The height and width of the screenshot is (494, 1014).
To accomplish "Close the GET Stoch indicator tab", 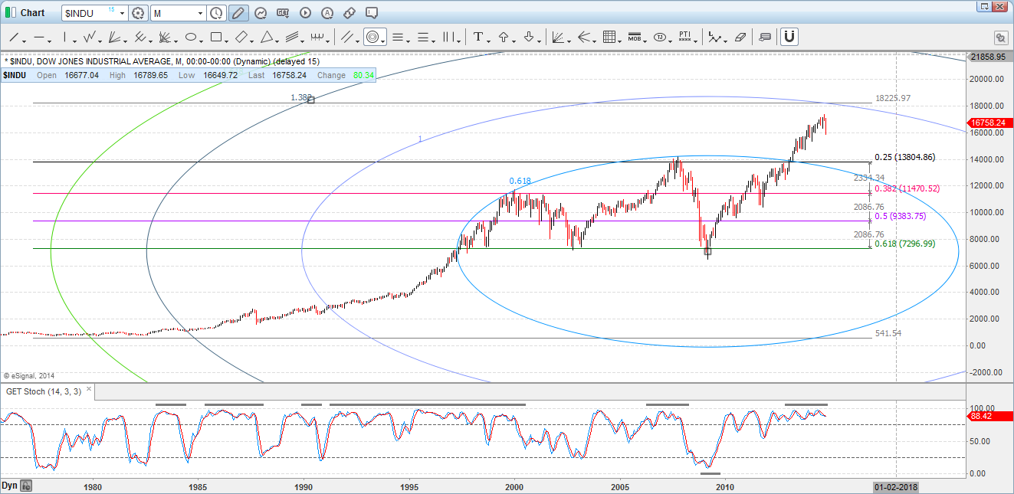I will coord(87,389).
